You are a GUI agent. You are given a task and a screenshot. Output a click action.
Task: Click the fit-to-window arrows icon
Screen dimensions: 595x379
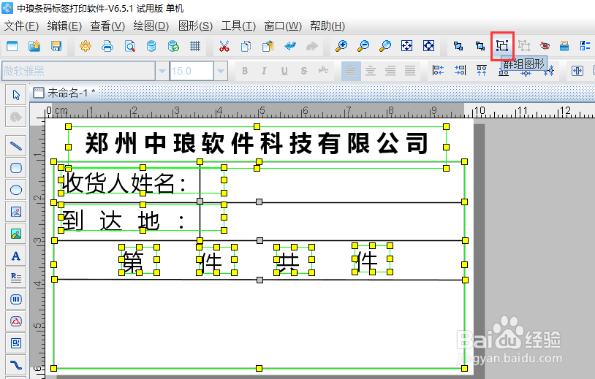[x=407, y=46]
